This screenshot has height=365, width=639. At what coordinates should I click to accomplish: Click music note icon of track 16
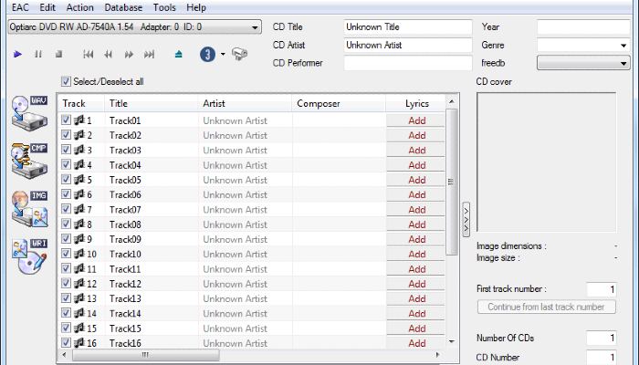79,342
